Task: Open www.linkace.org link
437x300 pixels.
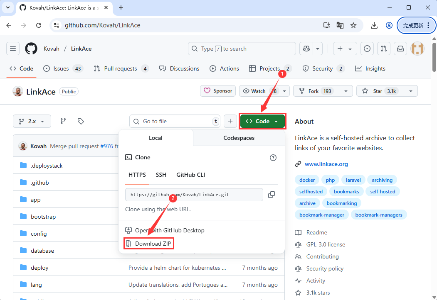Action: pos(326,164)
